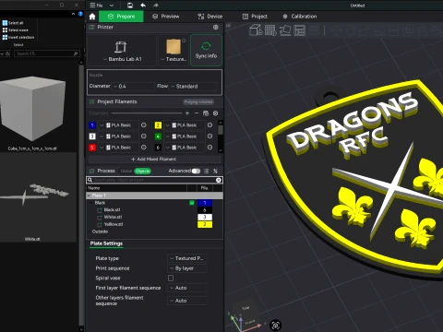This screenshot has height=332, width=443.
Task: Redo the last action
Action: [x=156, y=6]
